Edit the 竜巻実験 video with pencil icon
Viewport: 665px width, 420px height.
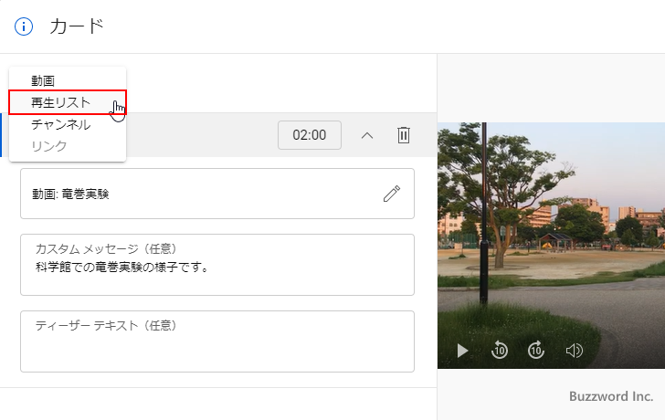pos(392,194)
